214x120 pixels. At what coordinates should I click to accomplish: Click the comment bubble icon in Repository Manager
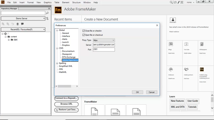22,24
